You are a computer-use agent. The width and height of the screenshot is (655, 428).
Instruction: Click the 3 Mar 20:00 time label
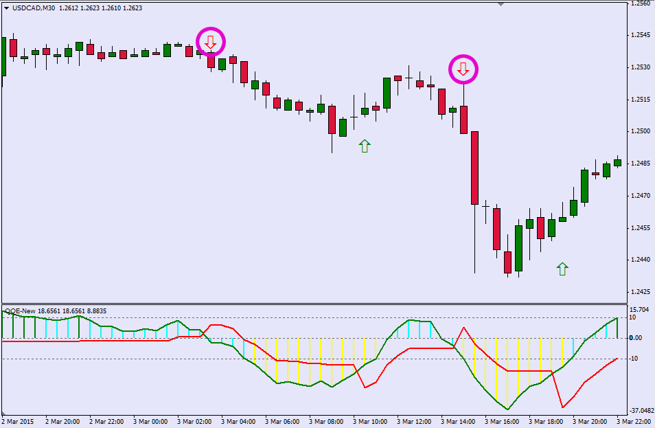(589, 421)
